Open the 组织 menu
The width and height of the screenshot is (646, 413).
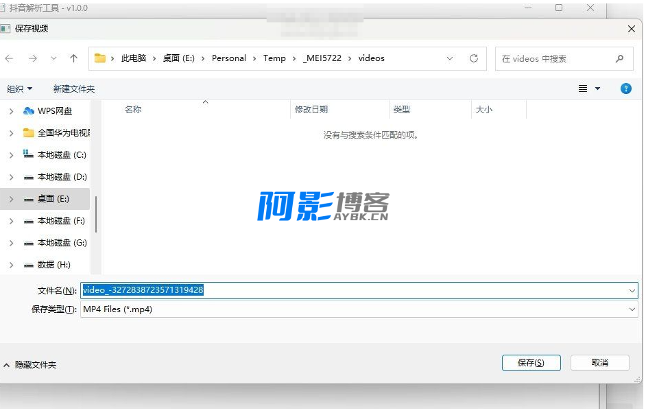19,88
